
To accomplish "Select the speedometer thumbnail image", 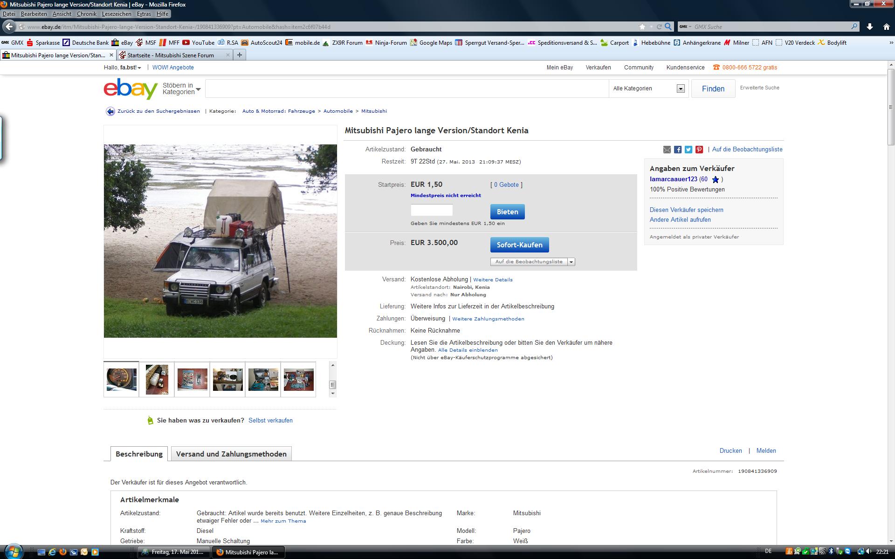I will (121, 379).
